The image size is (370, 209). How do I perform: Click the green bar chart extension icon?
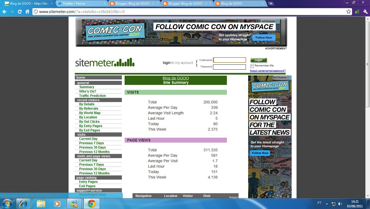tap(357, 12)
